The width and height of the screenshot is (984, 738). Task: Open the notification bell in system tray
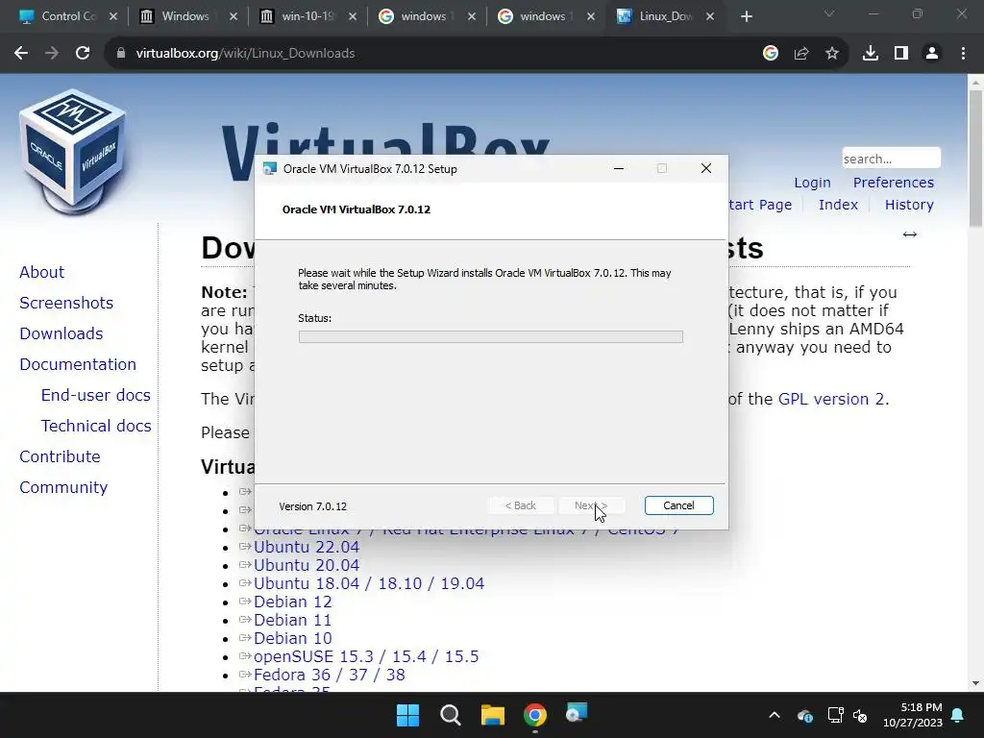[958, 715]
